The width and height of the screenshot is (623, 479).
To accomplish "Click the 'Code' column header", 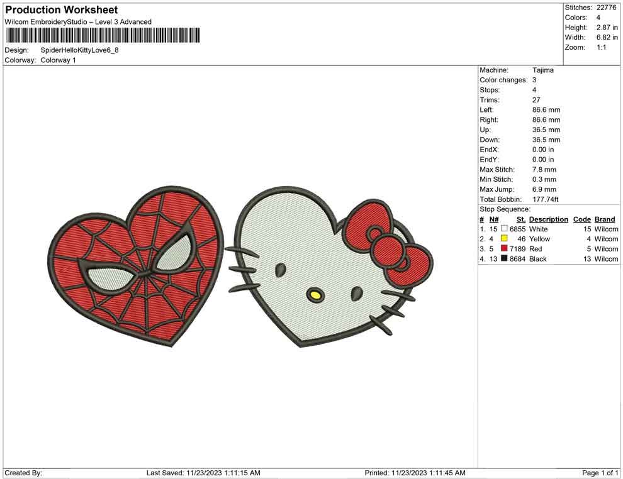I will [x=581, y=219].
